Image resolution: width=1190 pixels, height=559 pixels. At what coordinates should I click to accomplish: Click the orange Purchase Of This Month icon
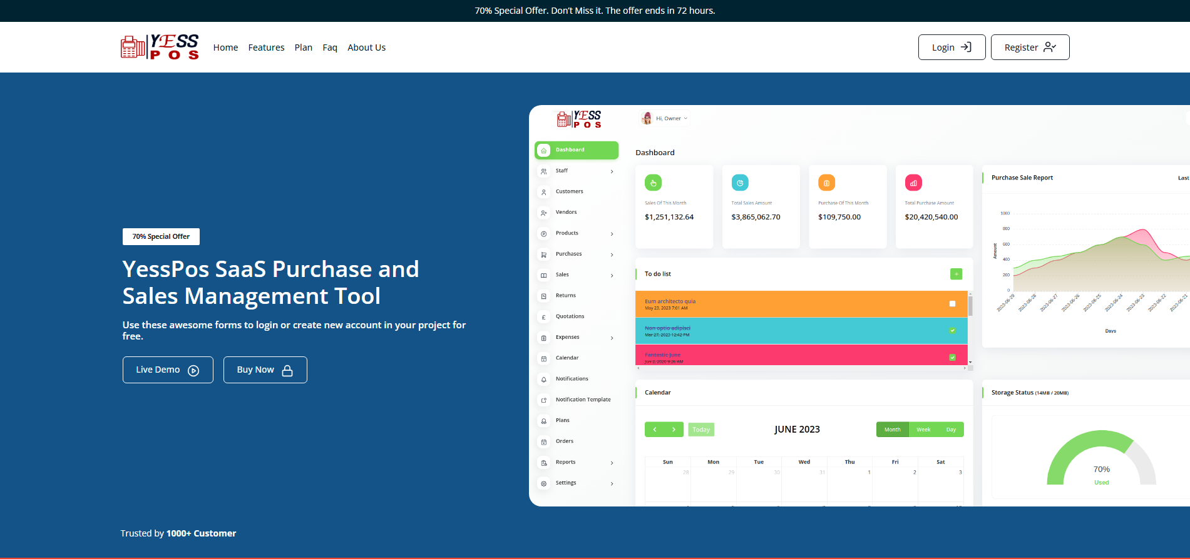click(x=826, y=183)
